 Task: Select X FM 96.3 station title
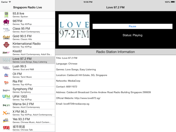(x=20, y=112)
